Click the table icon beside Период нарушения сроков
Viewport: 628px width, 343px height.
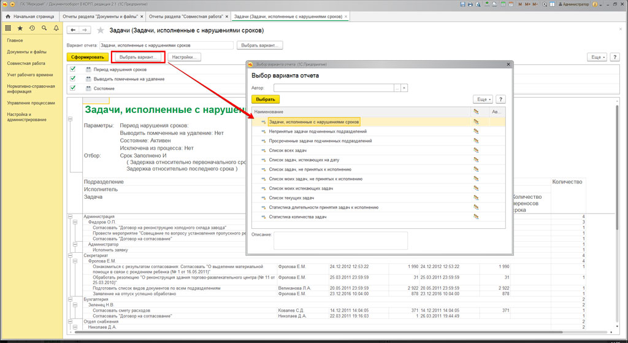tap(88, 69)
